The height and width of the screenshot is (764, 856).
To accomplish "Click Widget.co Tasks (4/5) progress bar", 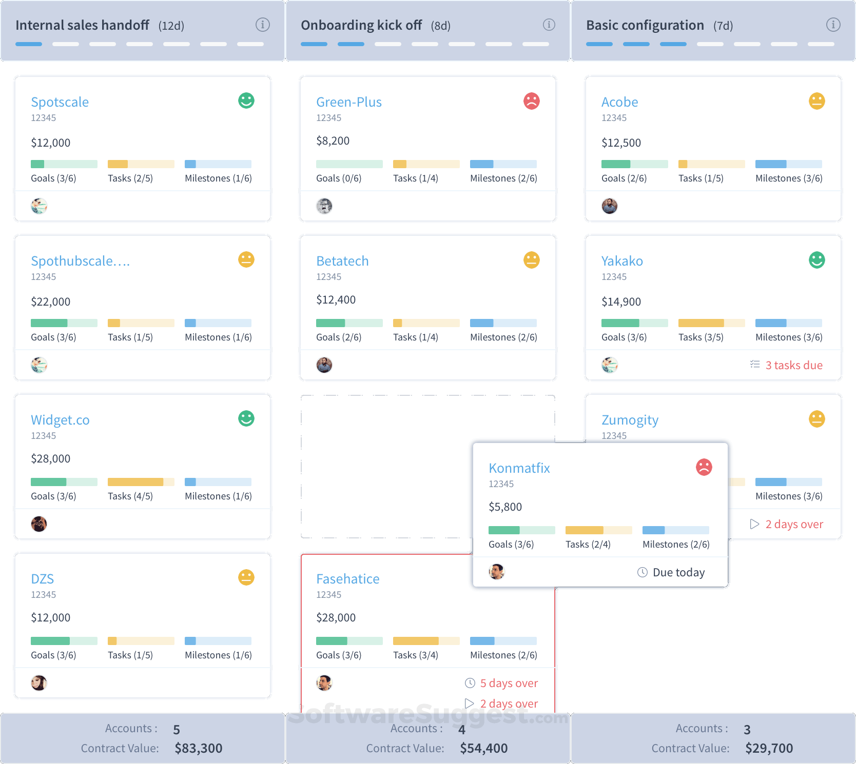I will (x=141, y=482).
